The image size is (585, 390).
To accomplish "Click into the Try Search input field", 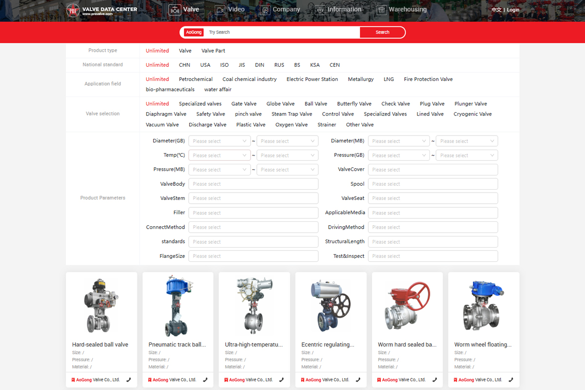I will point(280,32).
